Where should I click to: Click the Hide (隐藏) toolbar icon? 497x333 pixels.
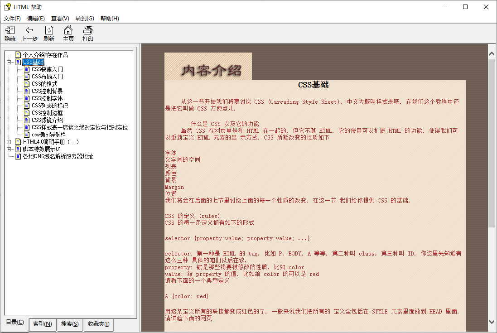[10, 30]
